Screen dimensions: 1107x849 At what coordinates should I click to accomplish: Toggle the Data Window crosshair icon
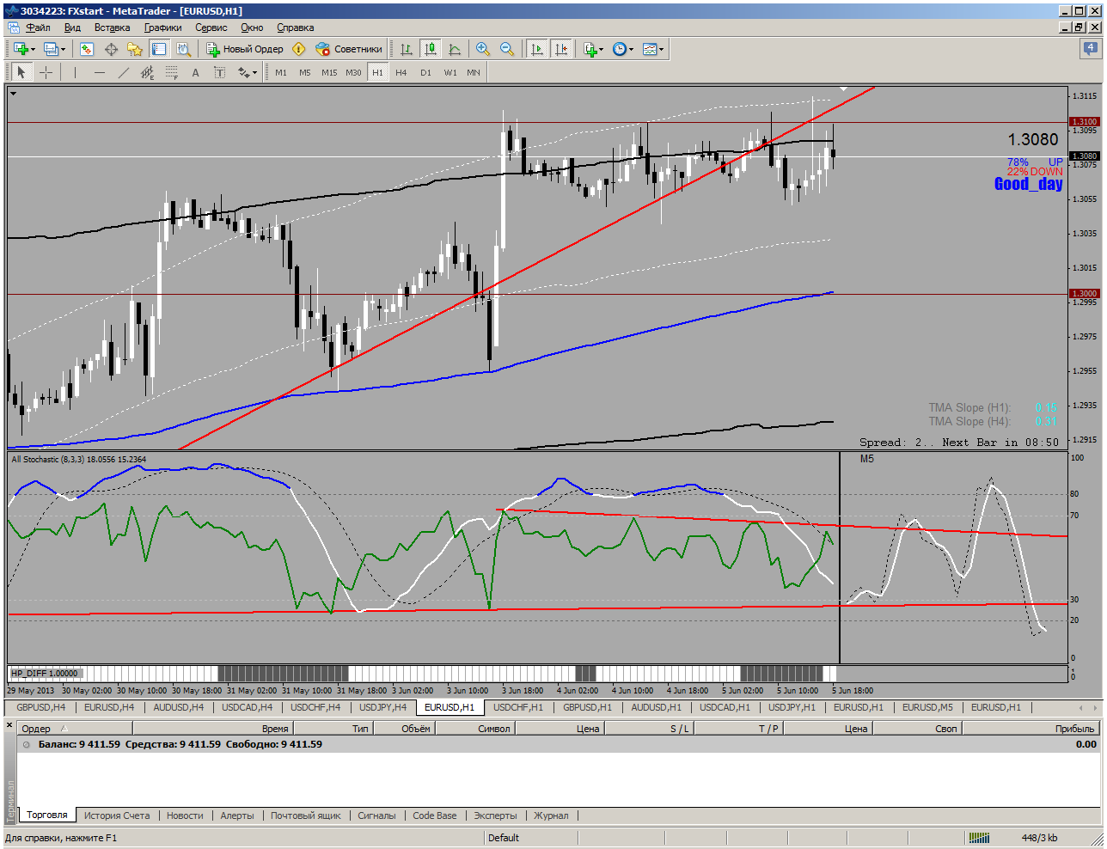111,49
